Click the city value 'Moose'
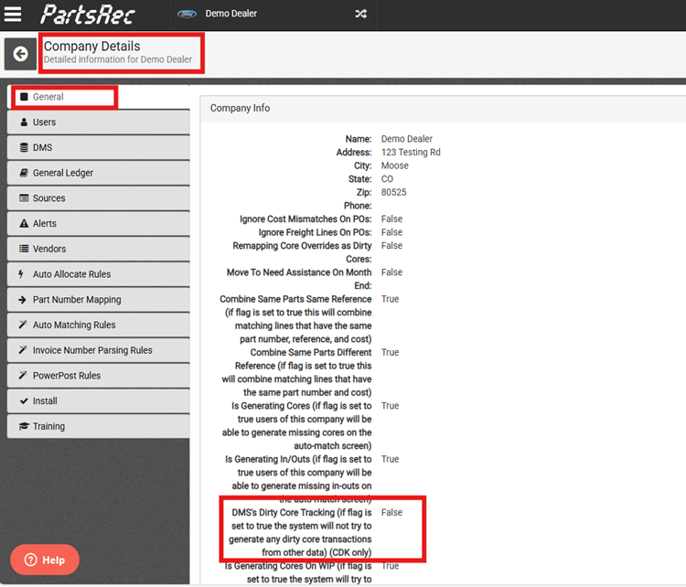 [394, 165]
